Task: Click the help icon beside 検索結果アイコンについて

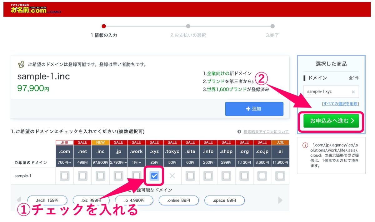Action: point(239,132)
